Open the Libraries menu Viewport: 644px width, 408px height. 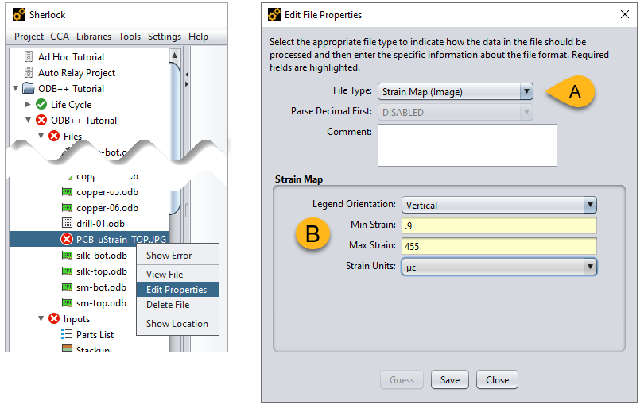(94, 37)
